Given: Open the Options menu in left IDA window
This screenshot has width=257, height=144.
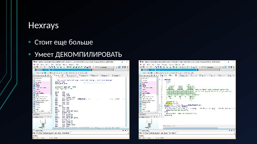Looking at the screenshot, I should pos(65,65).
